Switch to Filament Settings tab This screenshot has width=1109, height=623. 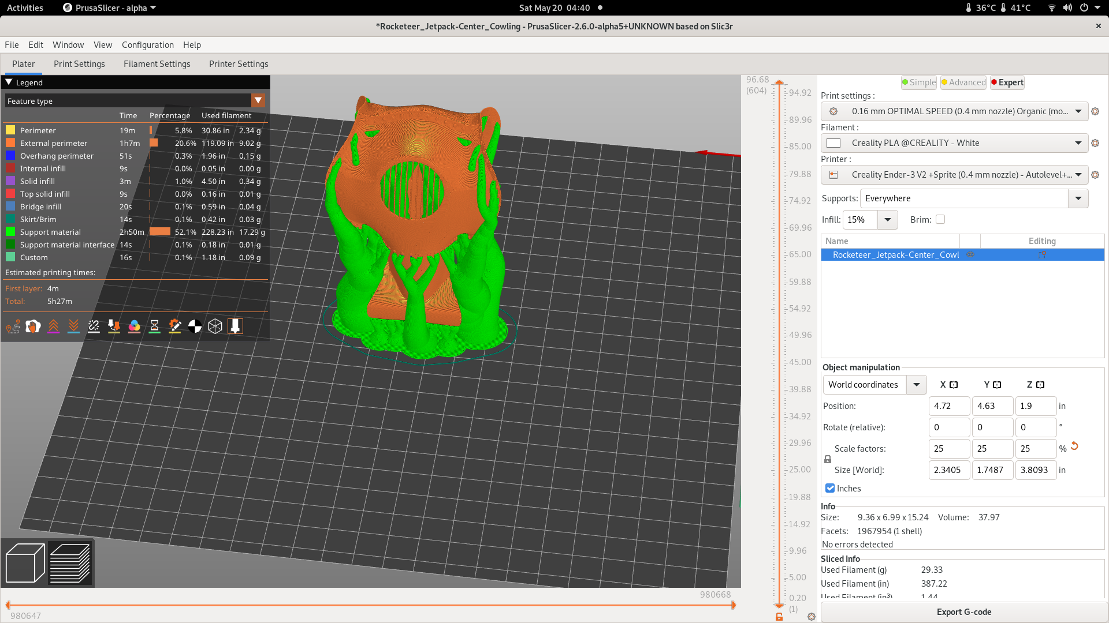tap(157, 64)
